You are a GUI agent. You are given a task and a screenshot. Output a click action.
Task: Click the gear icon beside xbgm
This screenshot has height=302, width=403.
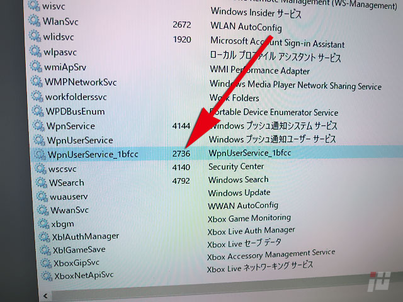pyautogui.click(x=43, y=224)
